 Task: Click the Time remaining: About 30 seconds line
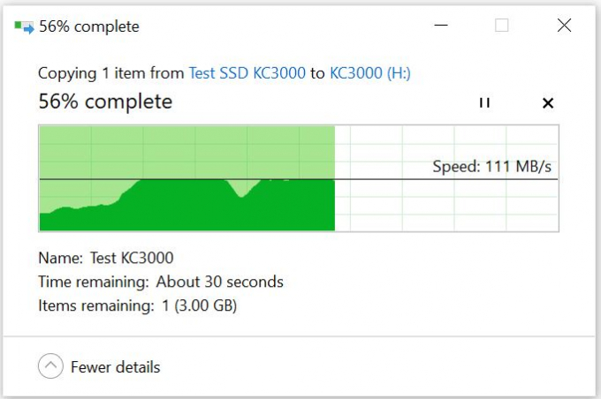(161, 282)
